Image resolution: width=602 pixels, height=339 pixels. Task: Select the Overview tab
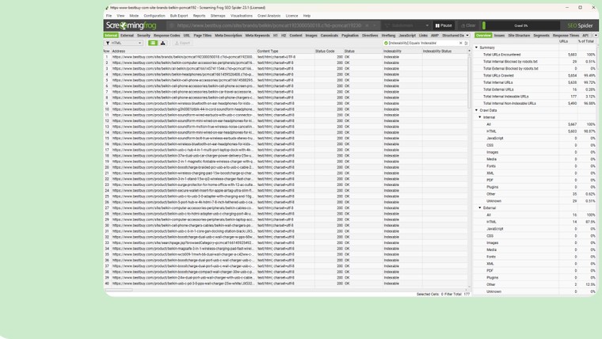click(x=483, y=36)
